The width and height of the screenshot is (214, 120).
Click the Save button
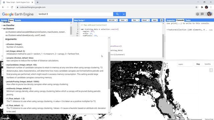coord(123,20)
